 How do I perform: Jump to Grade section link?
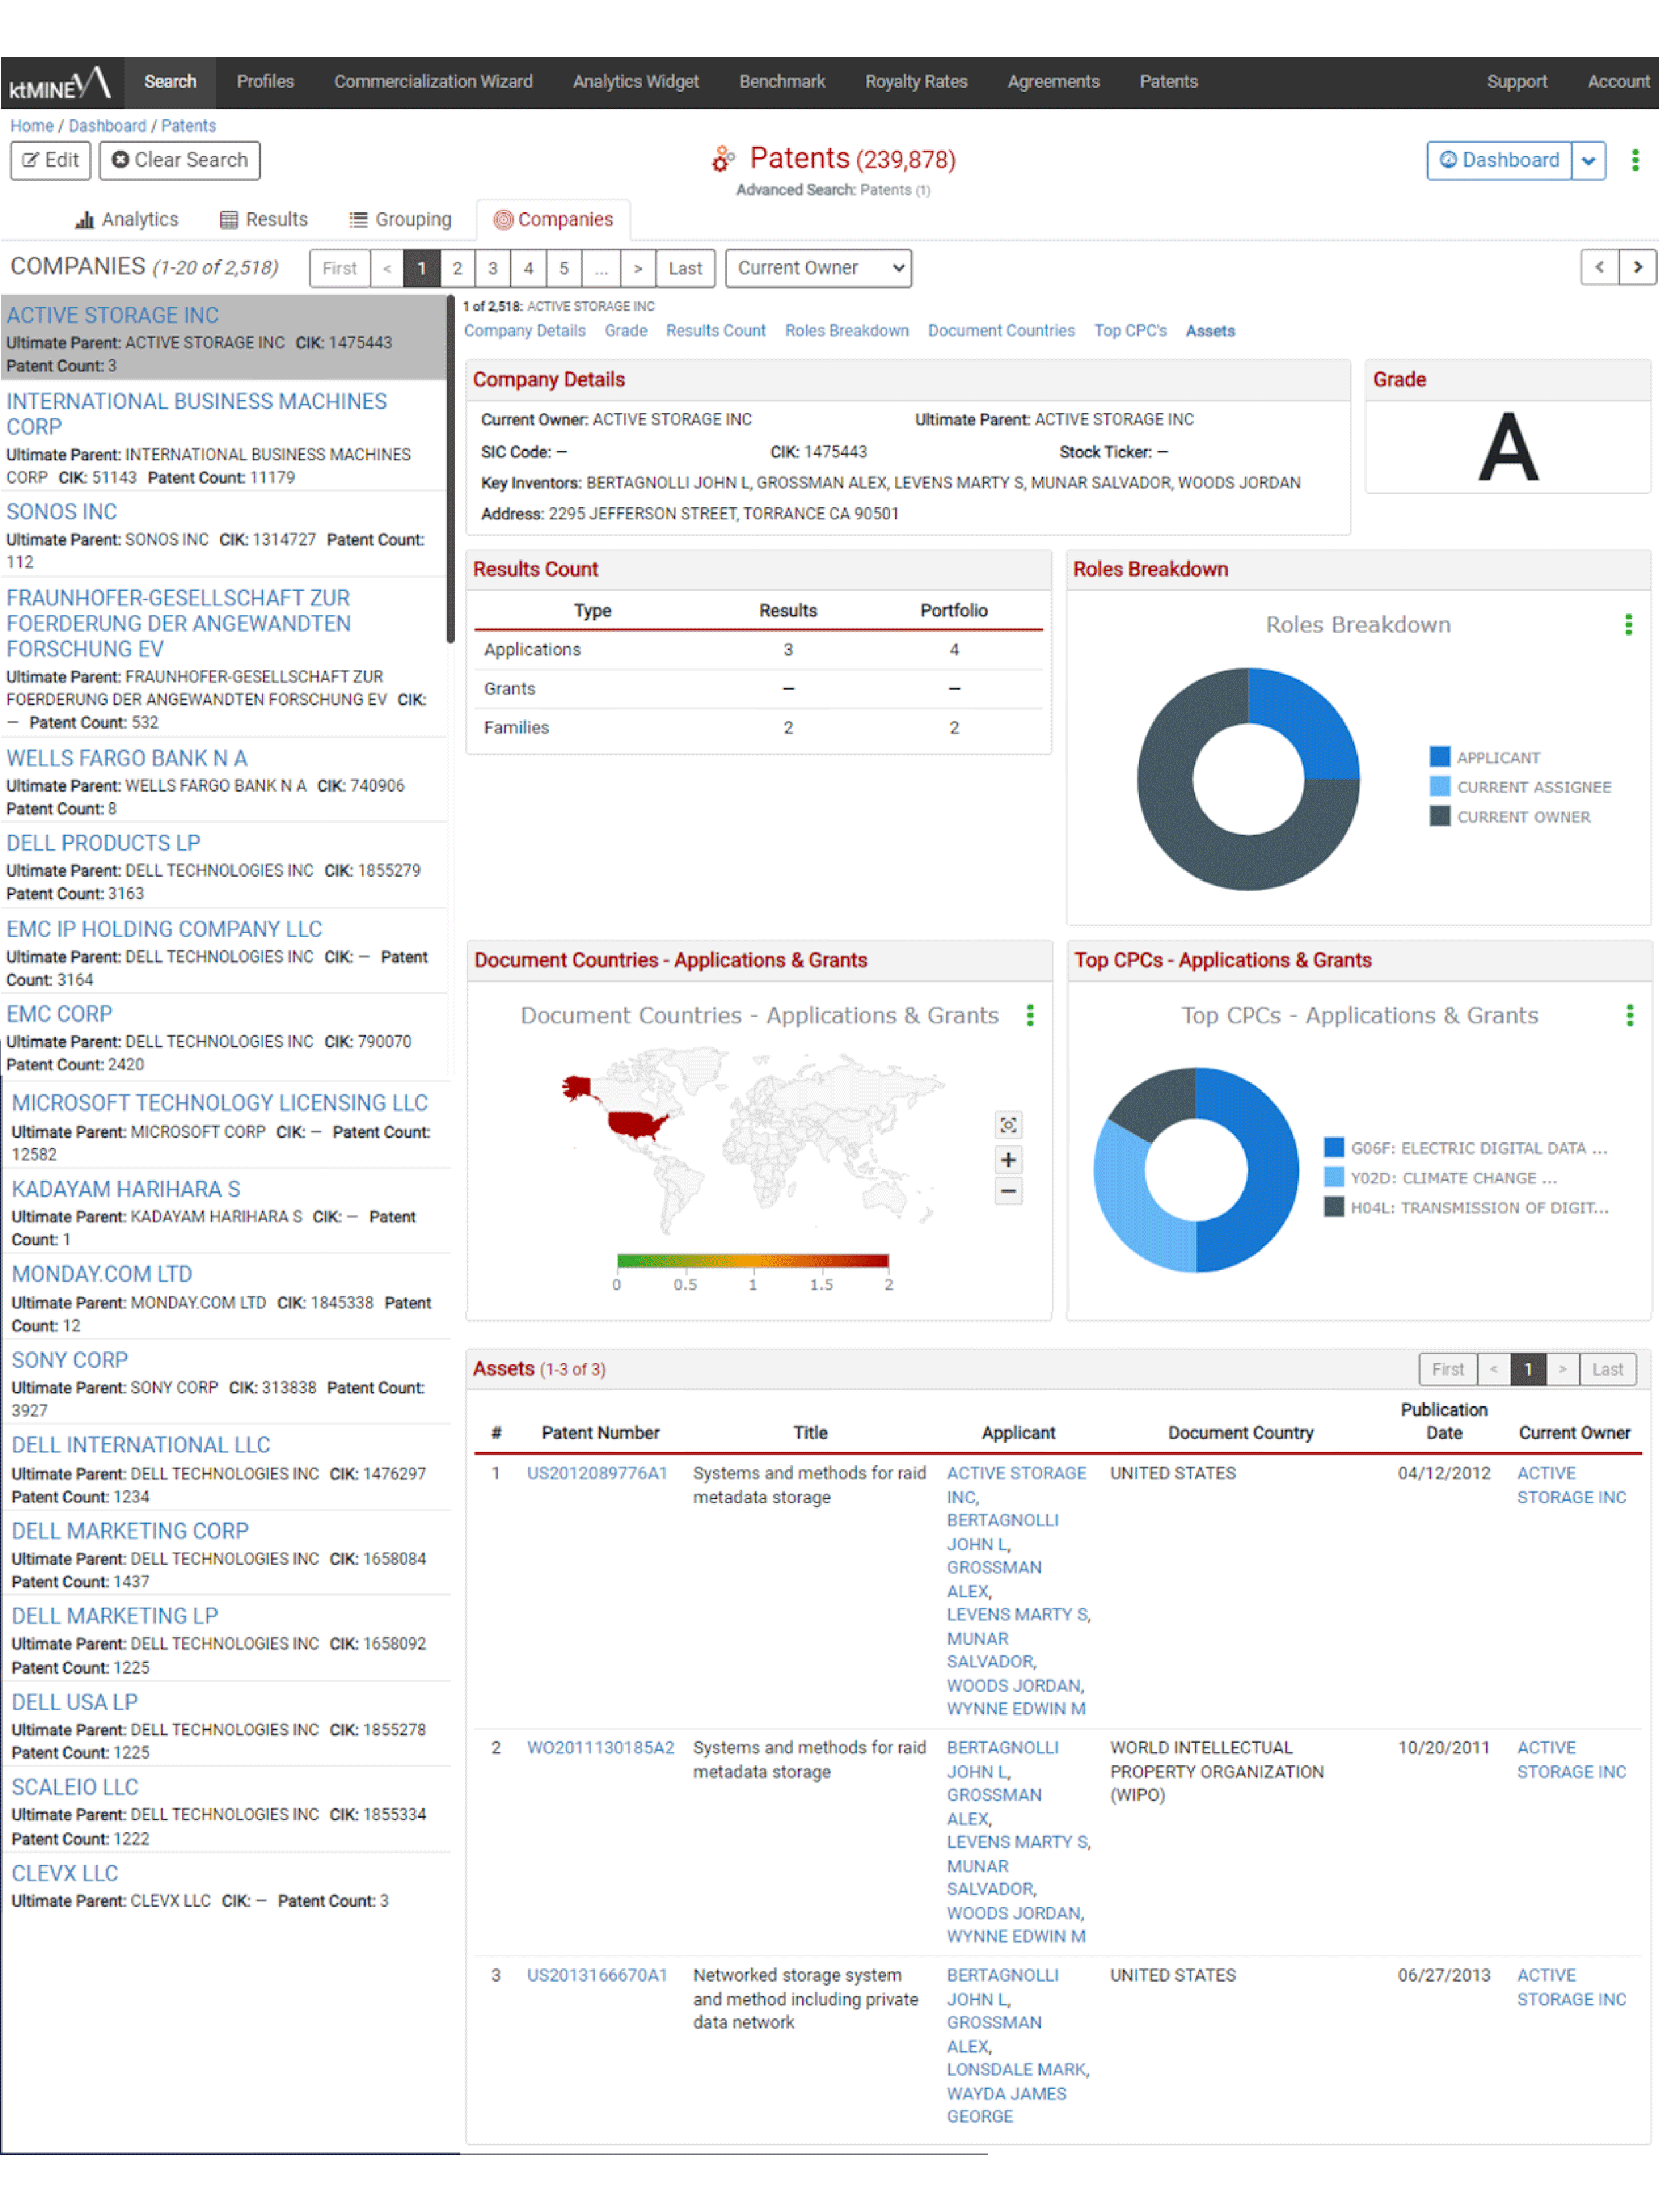[x=626, y=331]
